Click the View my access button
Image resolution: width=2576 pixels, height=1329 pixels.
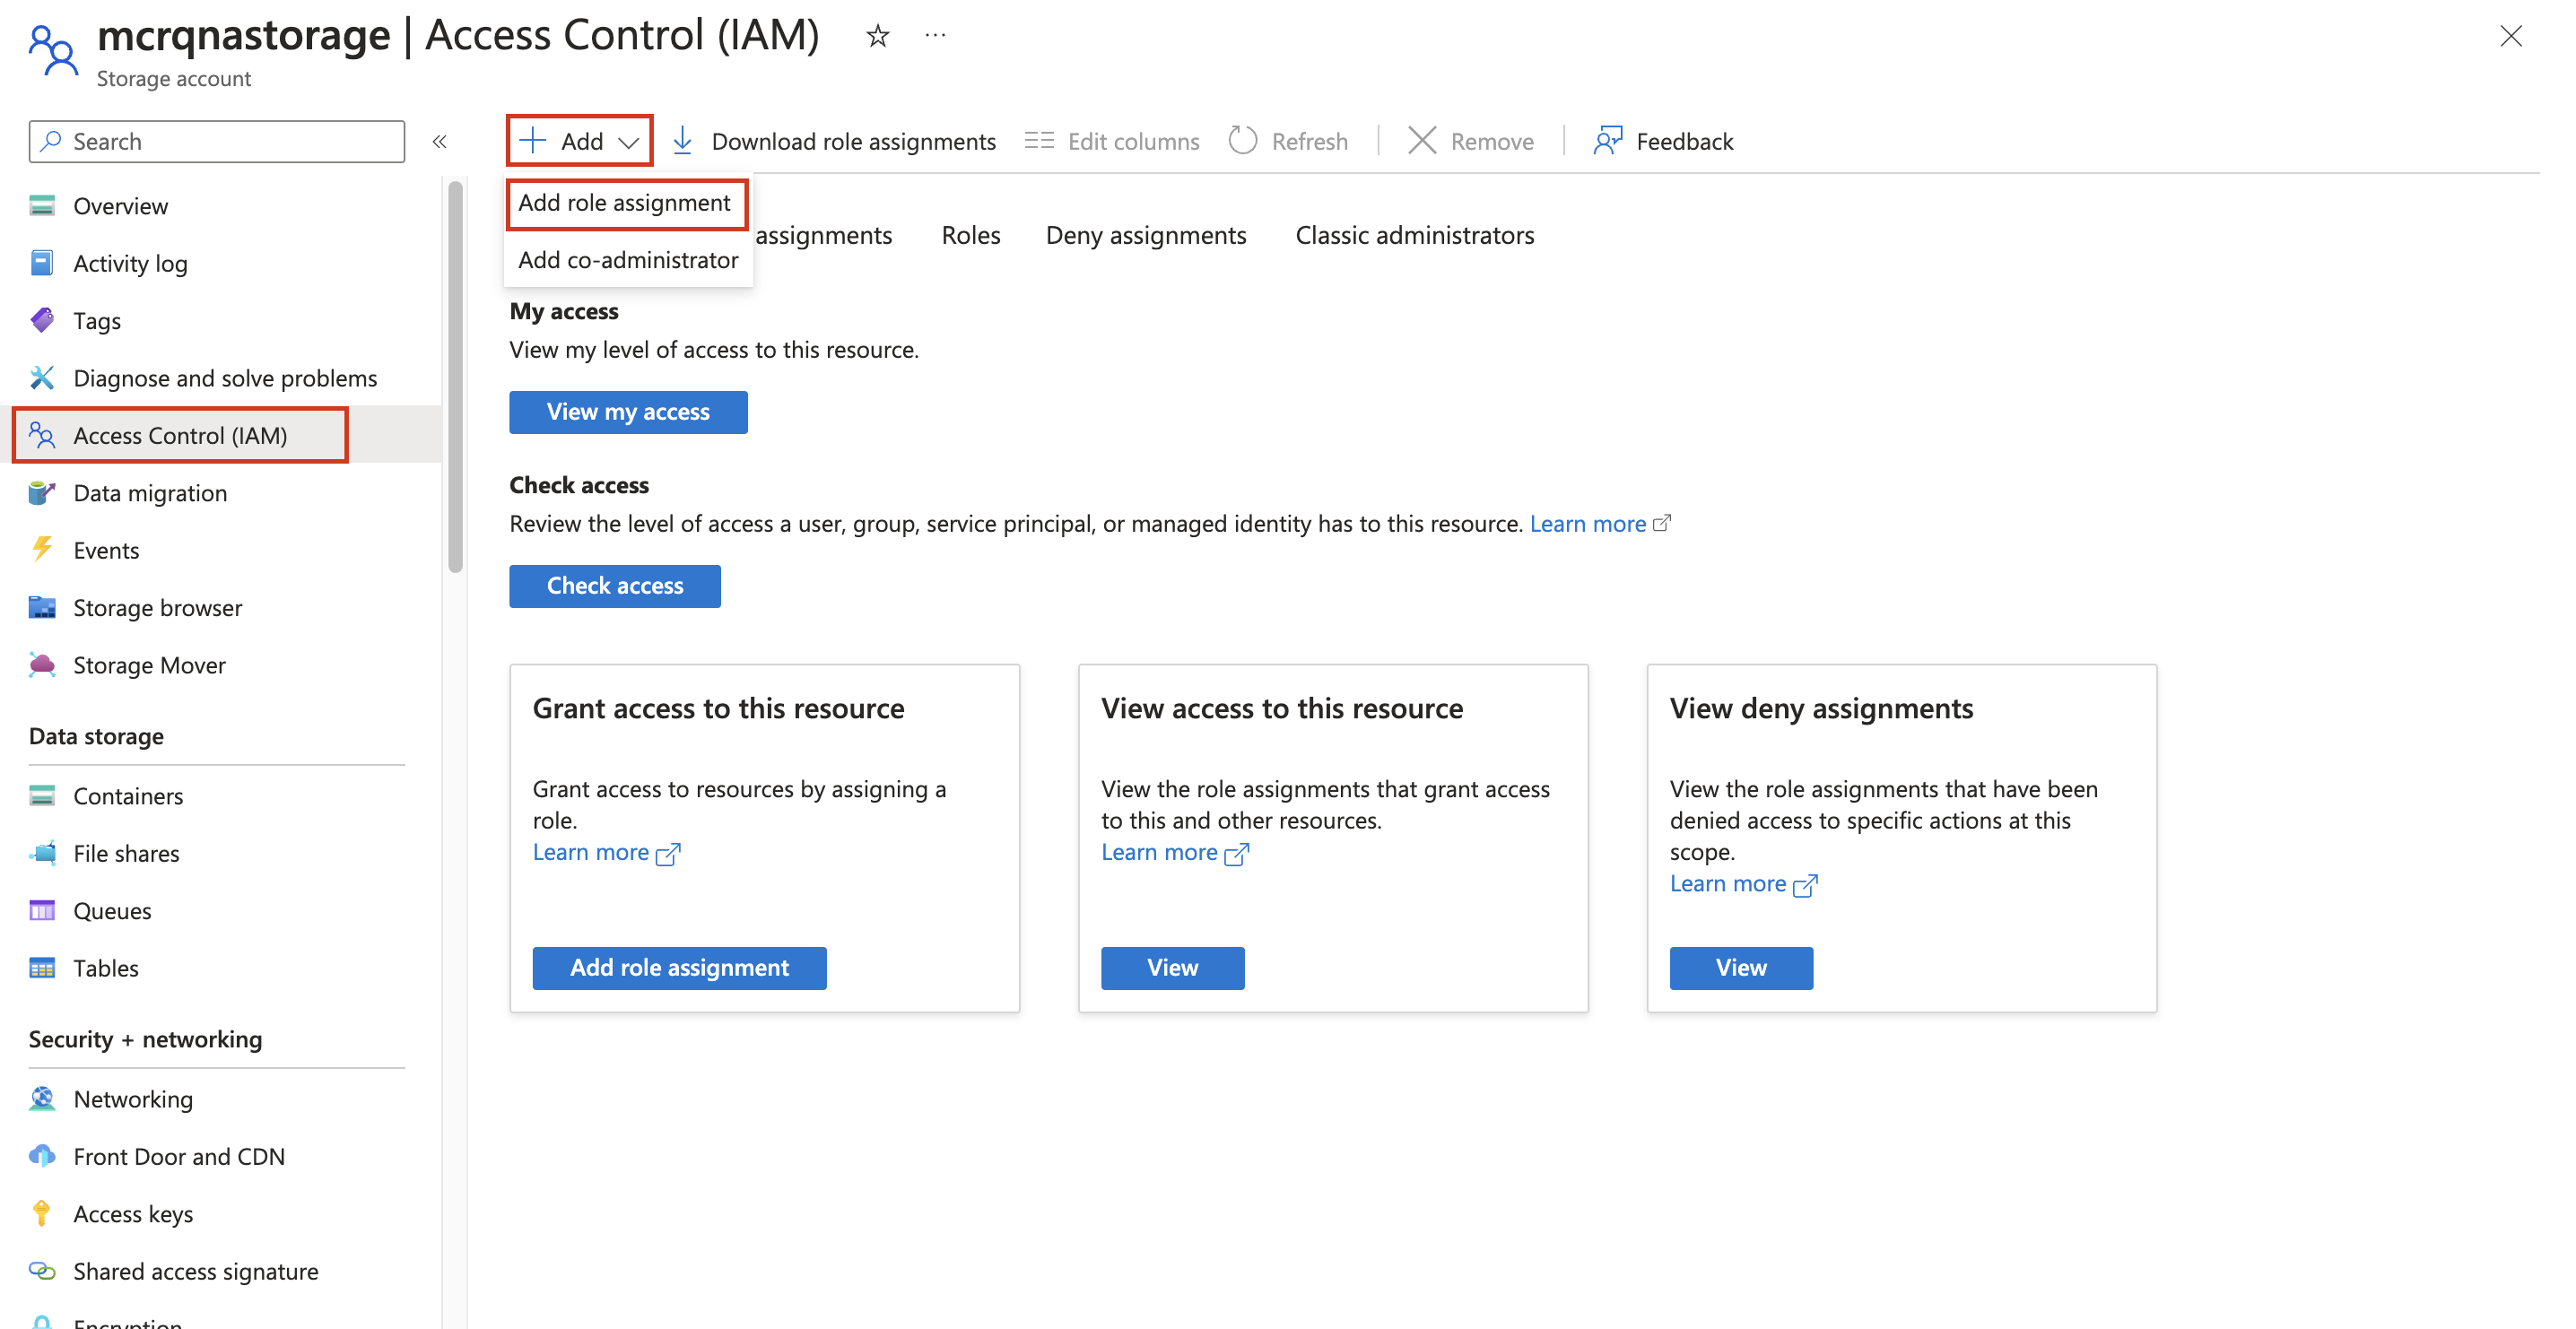coord(628,412)
